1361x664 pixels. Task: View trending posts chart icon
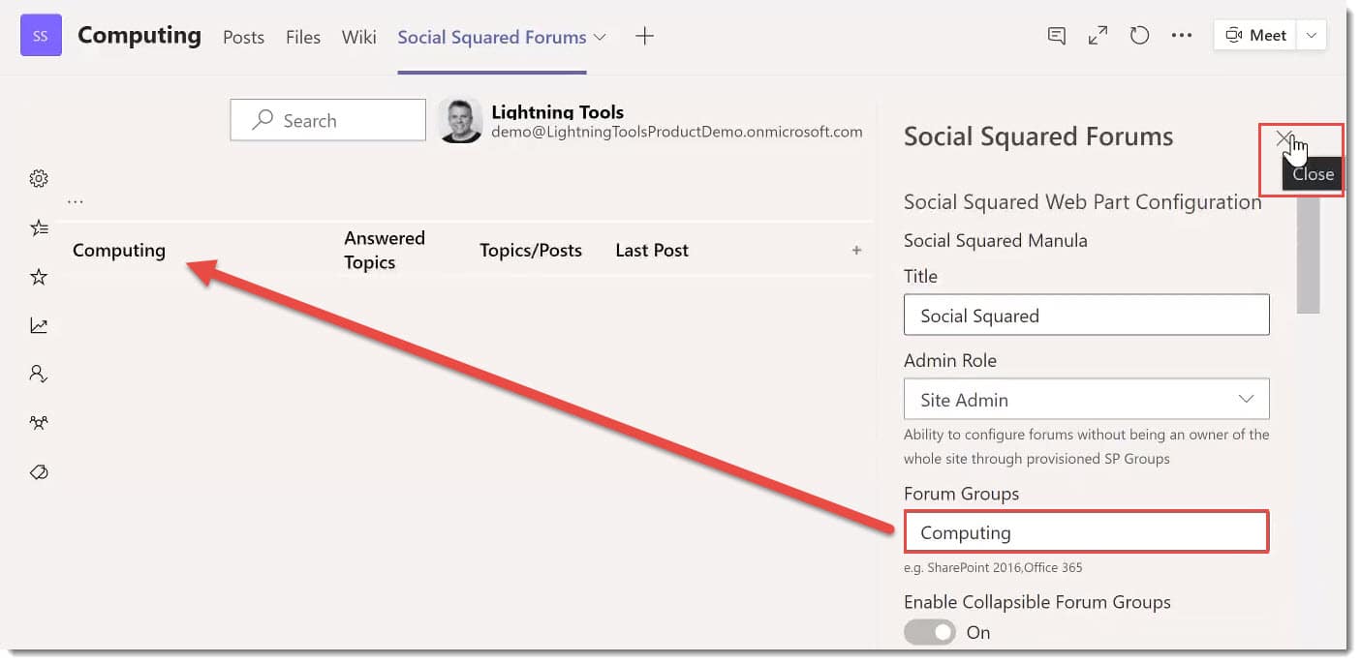[39, 325]
